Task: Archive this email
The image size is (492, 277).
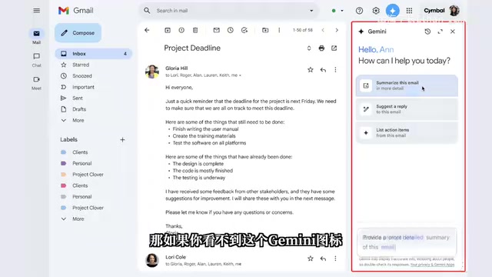Action: 168,30
